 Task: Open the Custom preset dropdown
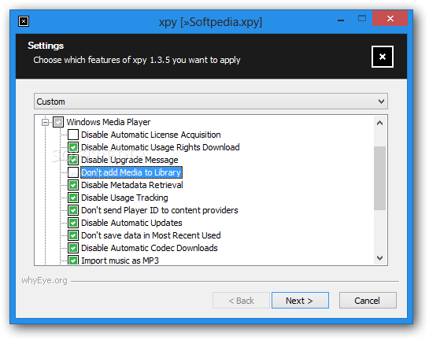(x=211, y=102)
